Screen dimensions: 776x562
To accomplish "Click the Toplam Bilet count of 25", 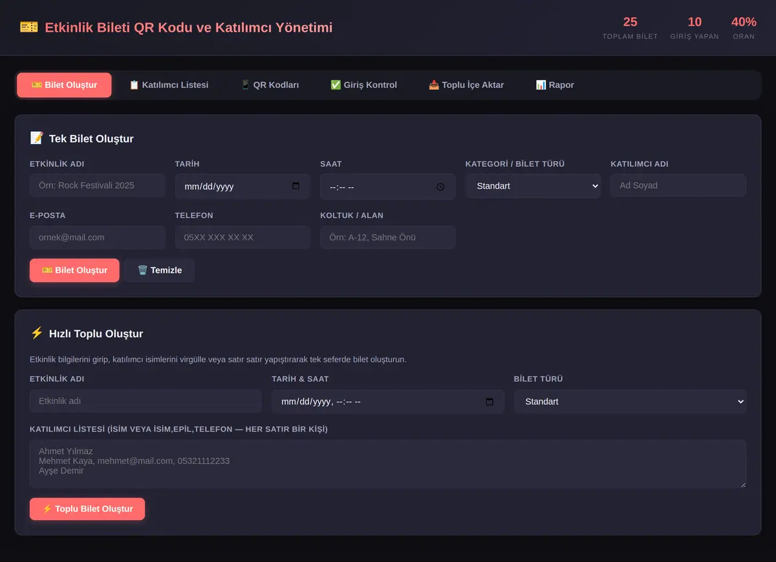I will click(x=630, y=22).
